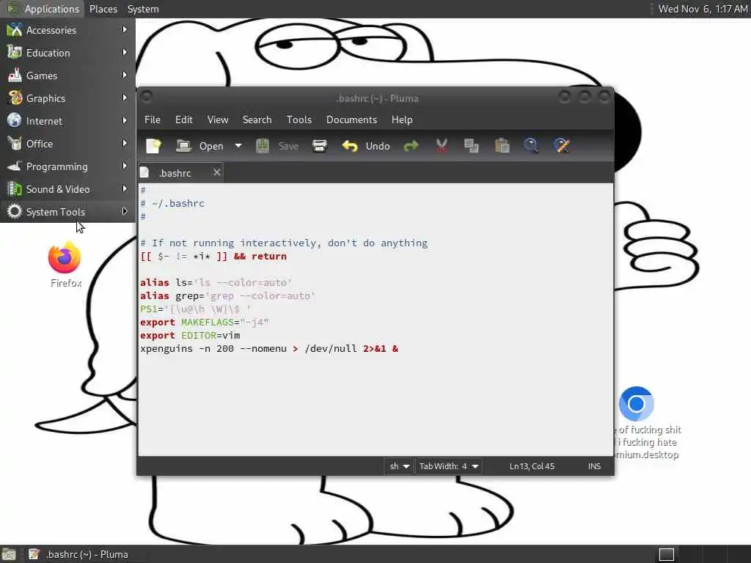Viewport: 751px width, 563px height.
Task: Click the 'export MAKEFLAGS' line
Action: click(205, 323)
